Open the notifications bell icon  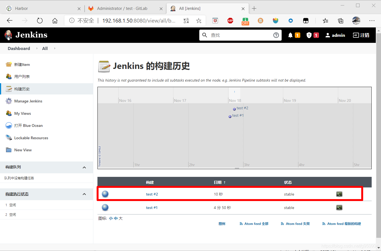[290, 35]
